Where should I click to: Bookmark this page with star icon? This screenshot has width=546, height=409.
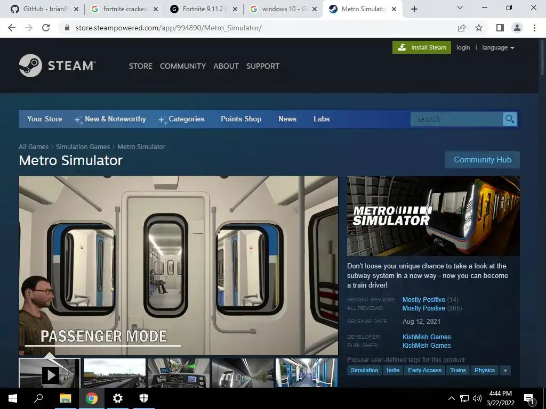[479, 28]
